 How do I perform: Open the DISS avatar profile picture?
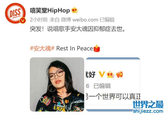tap(15, 13)
